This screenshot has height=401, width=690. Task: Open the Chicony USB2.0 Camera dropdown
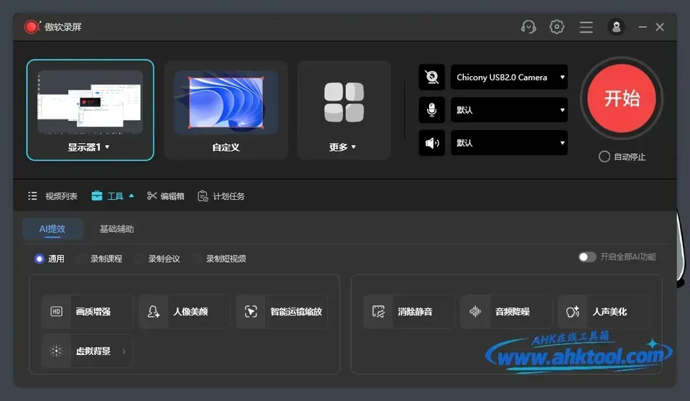(509, 77)
